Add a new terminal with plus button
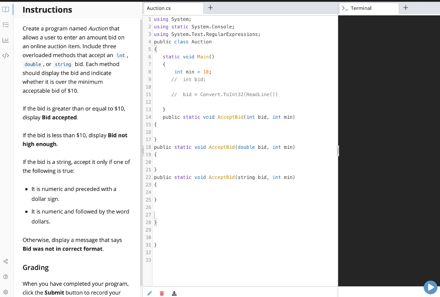 [x=406, y=7]
